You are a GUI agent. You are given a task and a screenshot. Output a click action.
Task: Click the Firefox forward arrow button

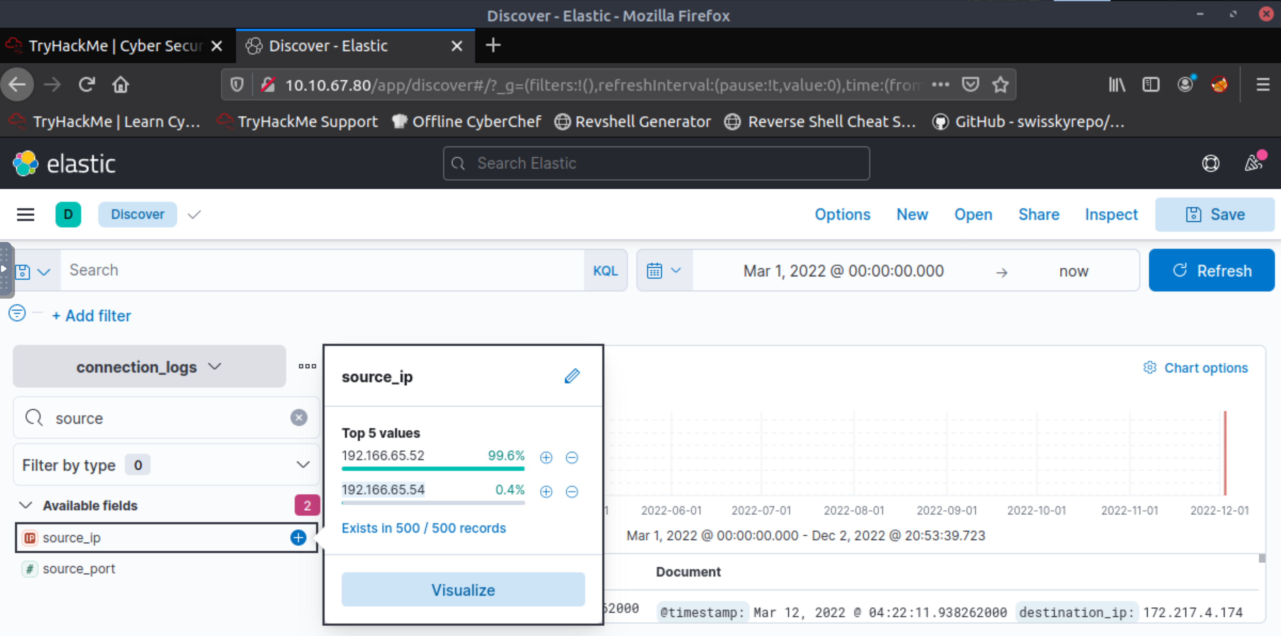[52, 85]
